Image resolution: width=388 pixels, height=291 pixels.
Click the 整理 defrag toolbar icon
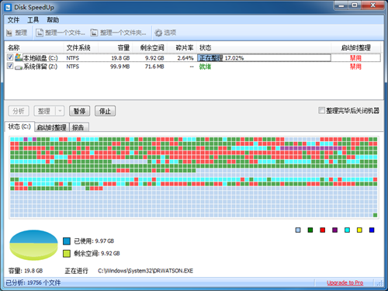point(9,33)
